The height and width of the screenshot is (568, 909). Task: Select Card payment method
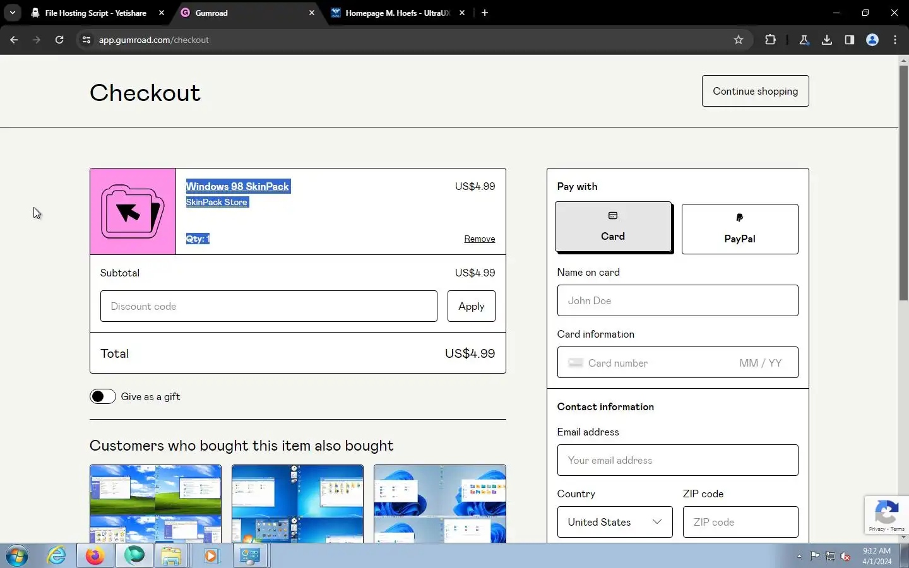(x=613, y=227)
